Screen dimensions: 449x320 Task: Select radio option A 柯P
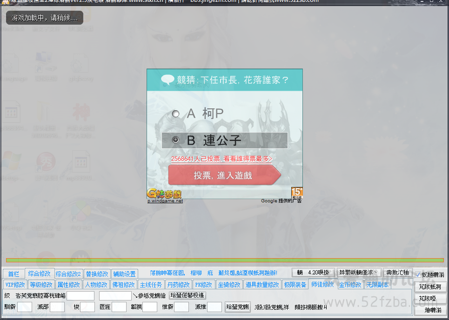[175, 114]
